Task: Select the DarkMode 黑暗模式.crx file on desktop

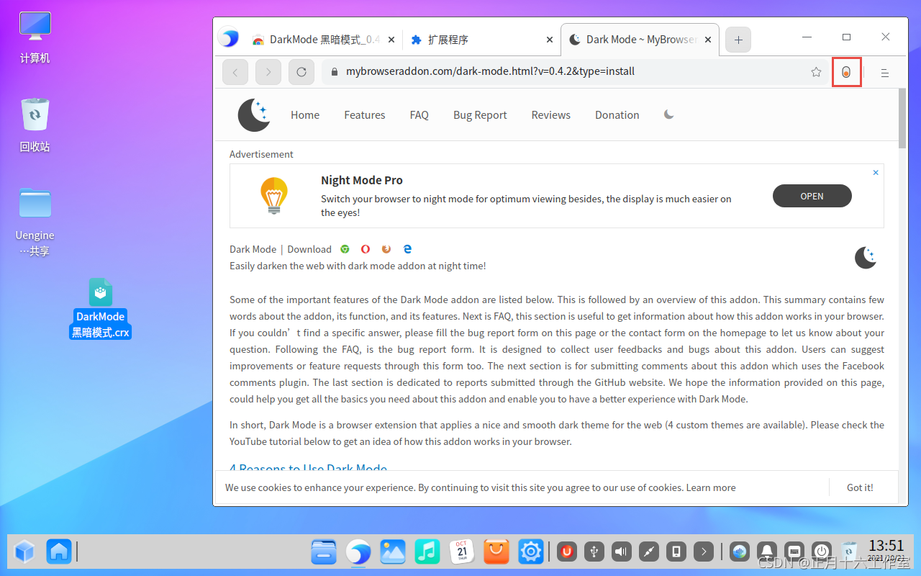Action: [x=101, y=308]
